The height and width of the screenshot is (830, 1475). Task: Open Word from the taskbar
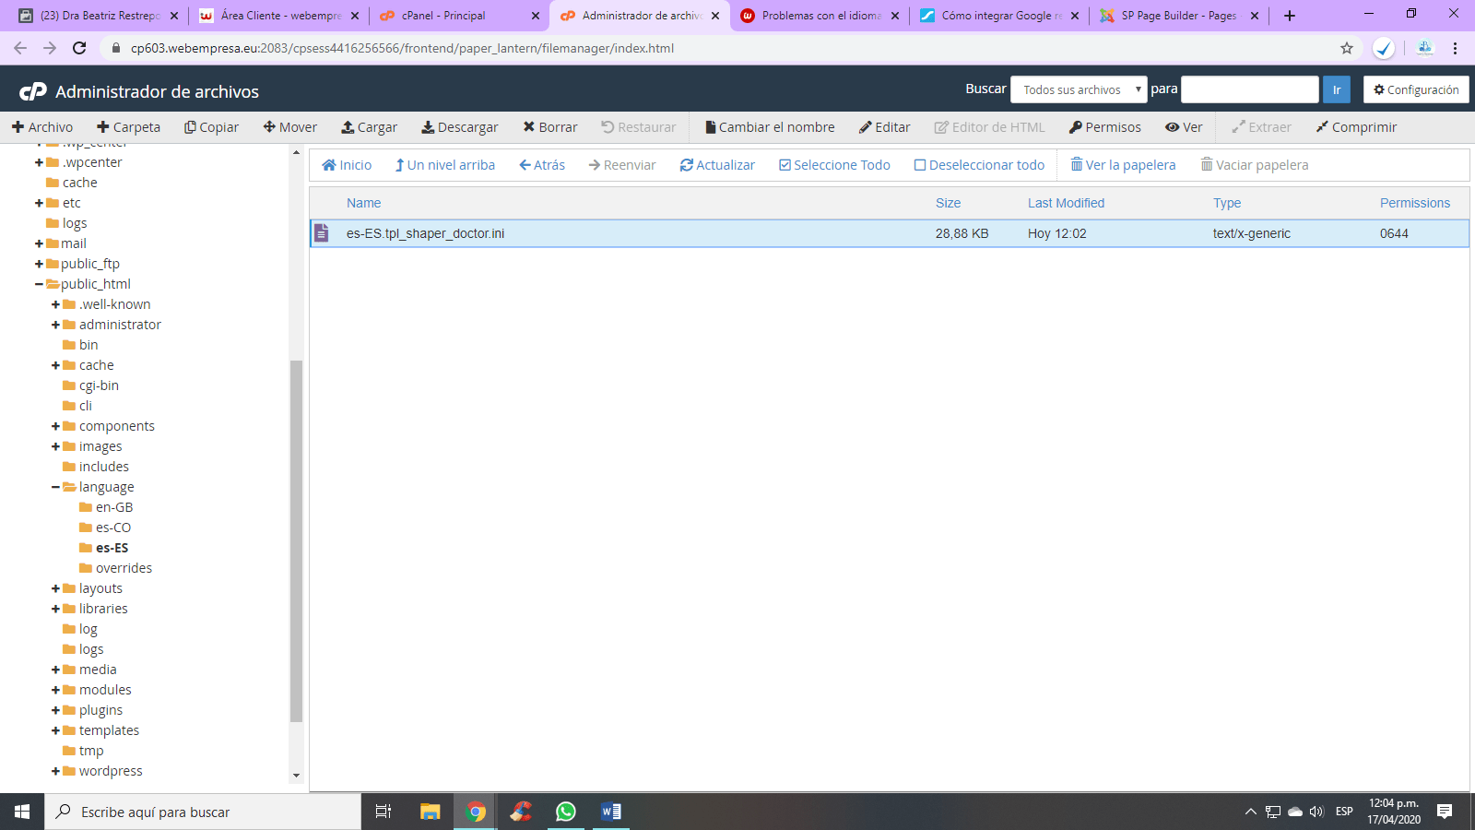click(x=610, y=812)
